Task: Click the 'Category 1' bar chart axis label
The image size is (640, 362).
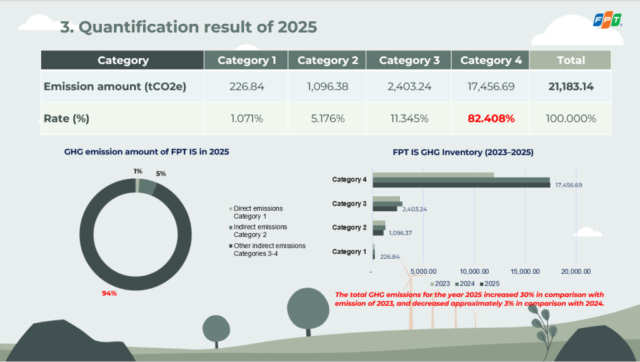Action: [349, 251]
